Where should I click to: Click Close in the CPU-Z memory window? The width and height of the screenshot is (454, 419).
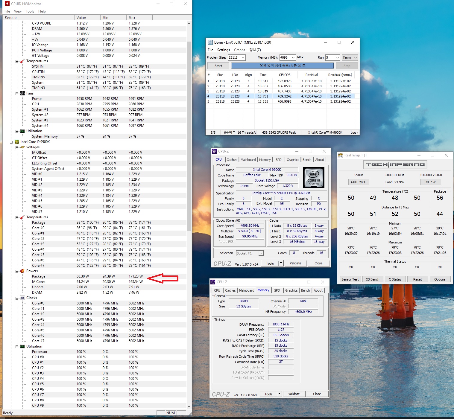[317, 394]
